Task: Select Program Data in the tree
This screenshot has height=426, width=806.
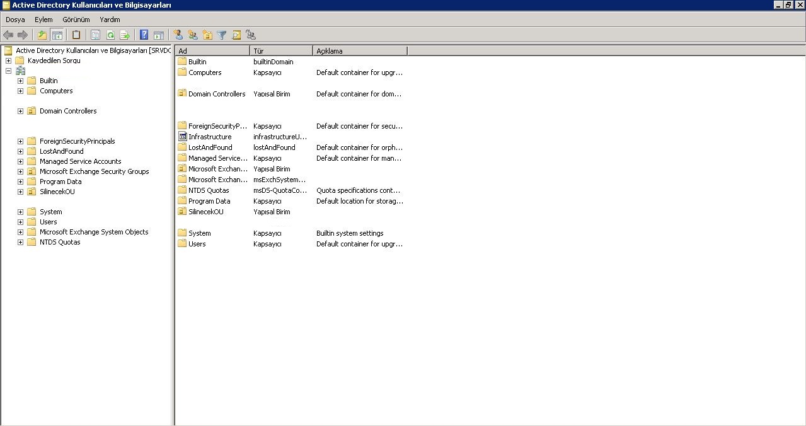Action: 60,181
